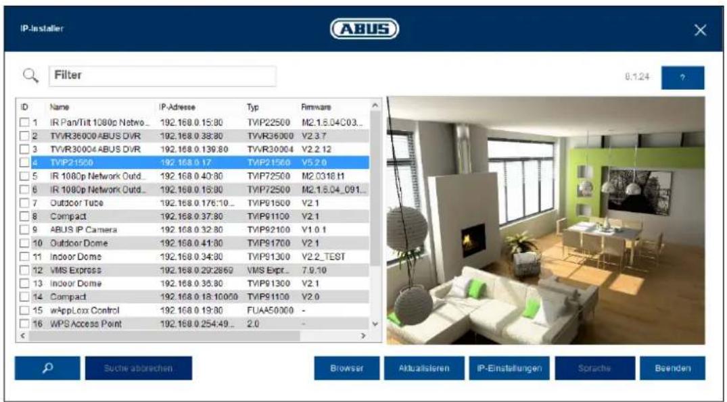
Task: Select the Outdoor Dome entry
Action: point(195,243)
